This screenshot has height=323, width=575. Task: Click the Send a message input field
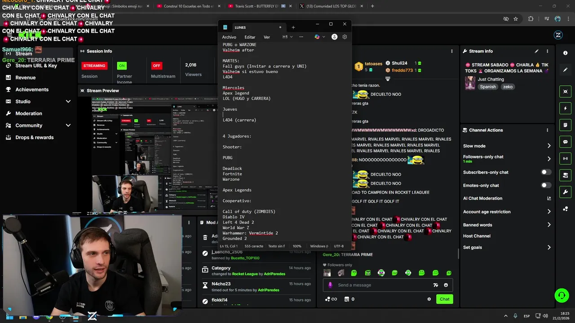click(x=388, y=285)
